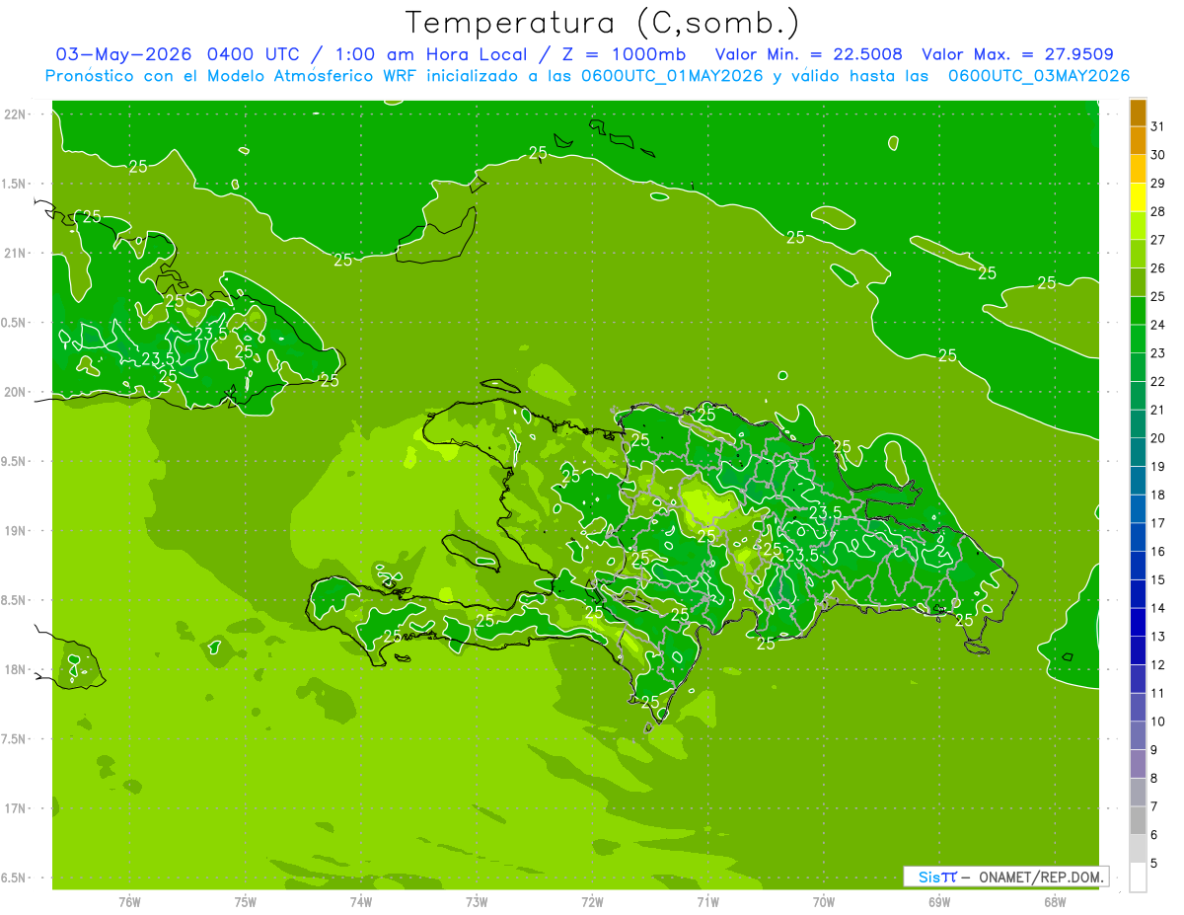Click the 76W longitude axis label
This screenshot has height=915, width=1184.
(129, 902)
